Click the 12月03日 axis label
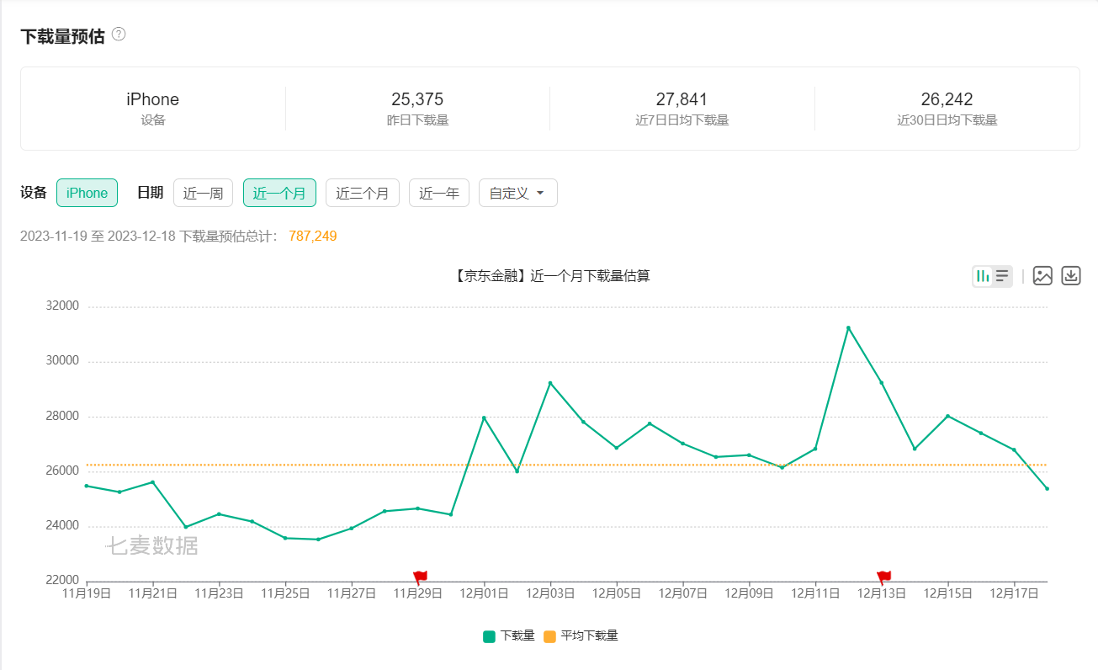The height and width of the screenshot is (670, 1098). pyautogui.click(x=550, y=593)
